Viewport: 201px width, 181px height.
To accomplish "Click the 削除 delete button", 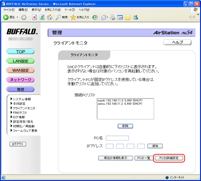I will 125,126.
